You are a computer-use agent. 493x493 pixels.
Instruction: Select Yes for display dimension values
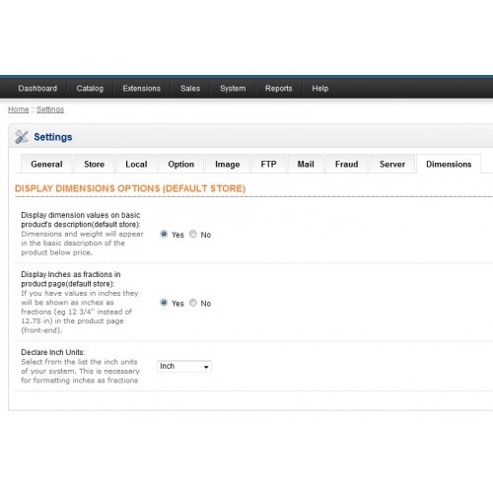point(164,234)
